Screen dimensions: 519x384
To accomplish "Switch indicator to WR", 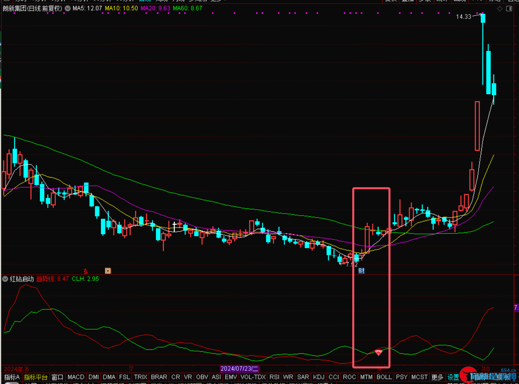I will click(288, 377).
